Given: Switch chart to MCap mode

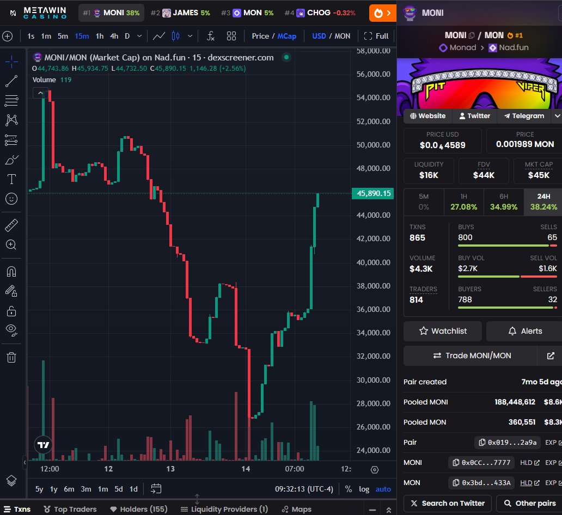Looking at the screenshot, I should click(287, 36).
